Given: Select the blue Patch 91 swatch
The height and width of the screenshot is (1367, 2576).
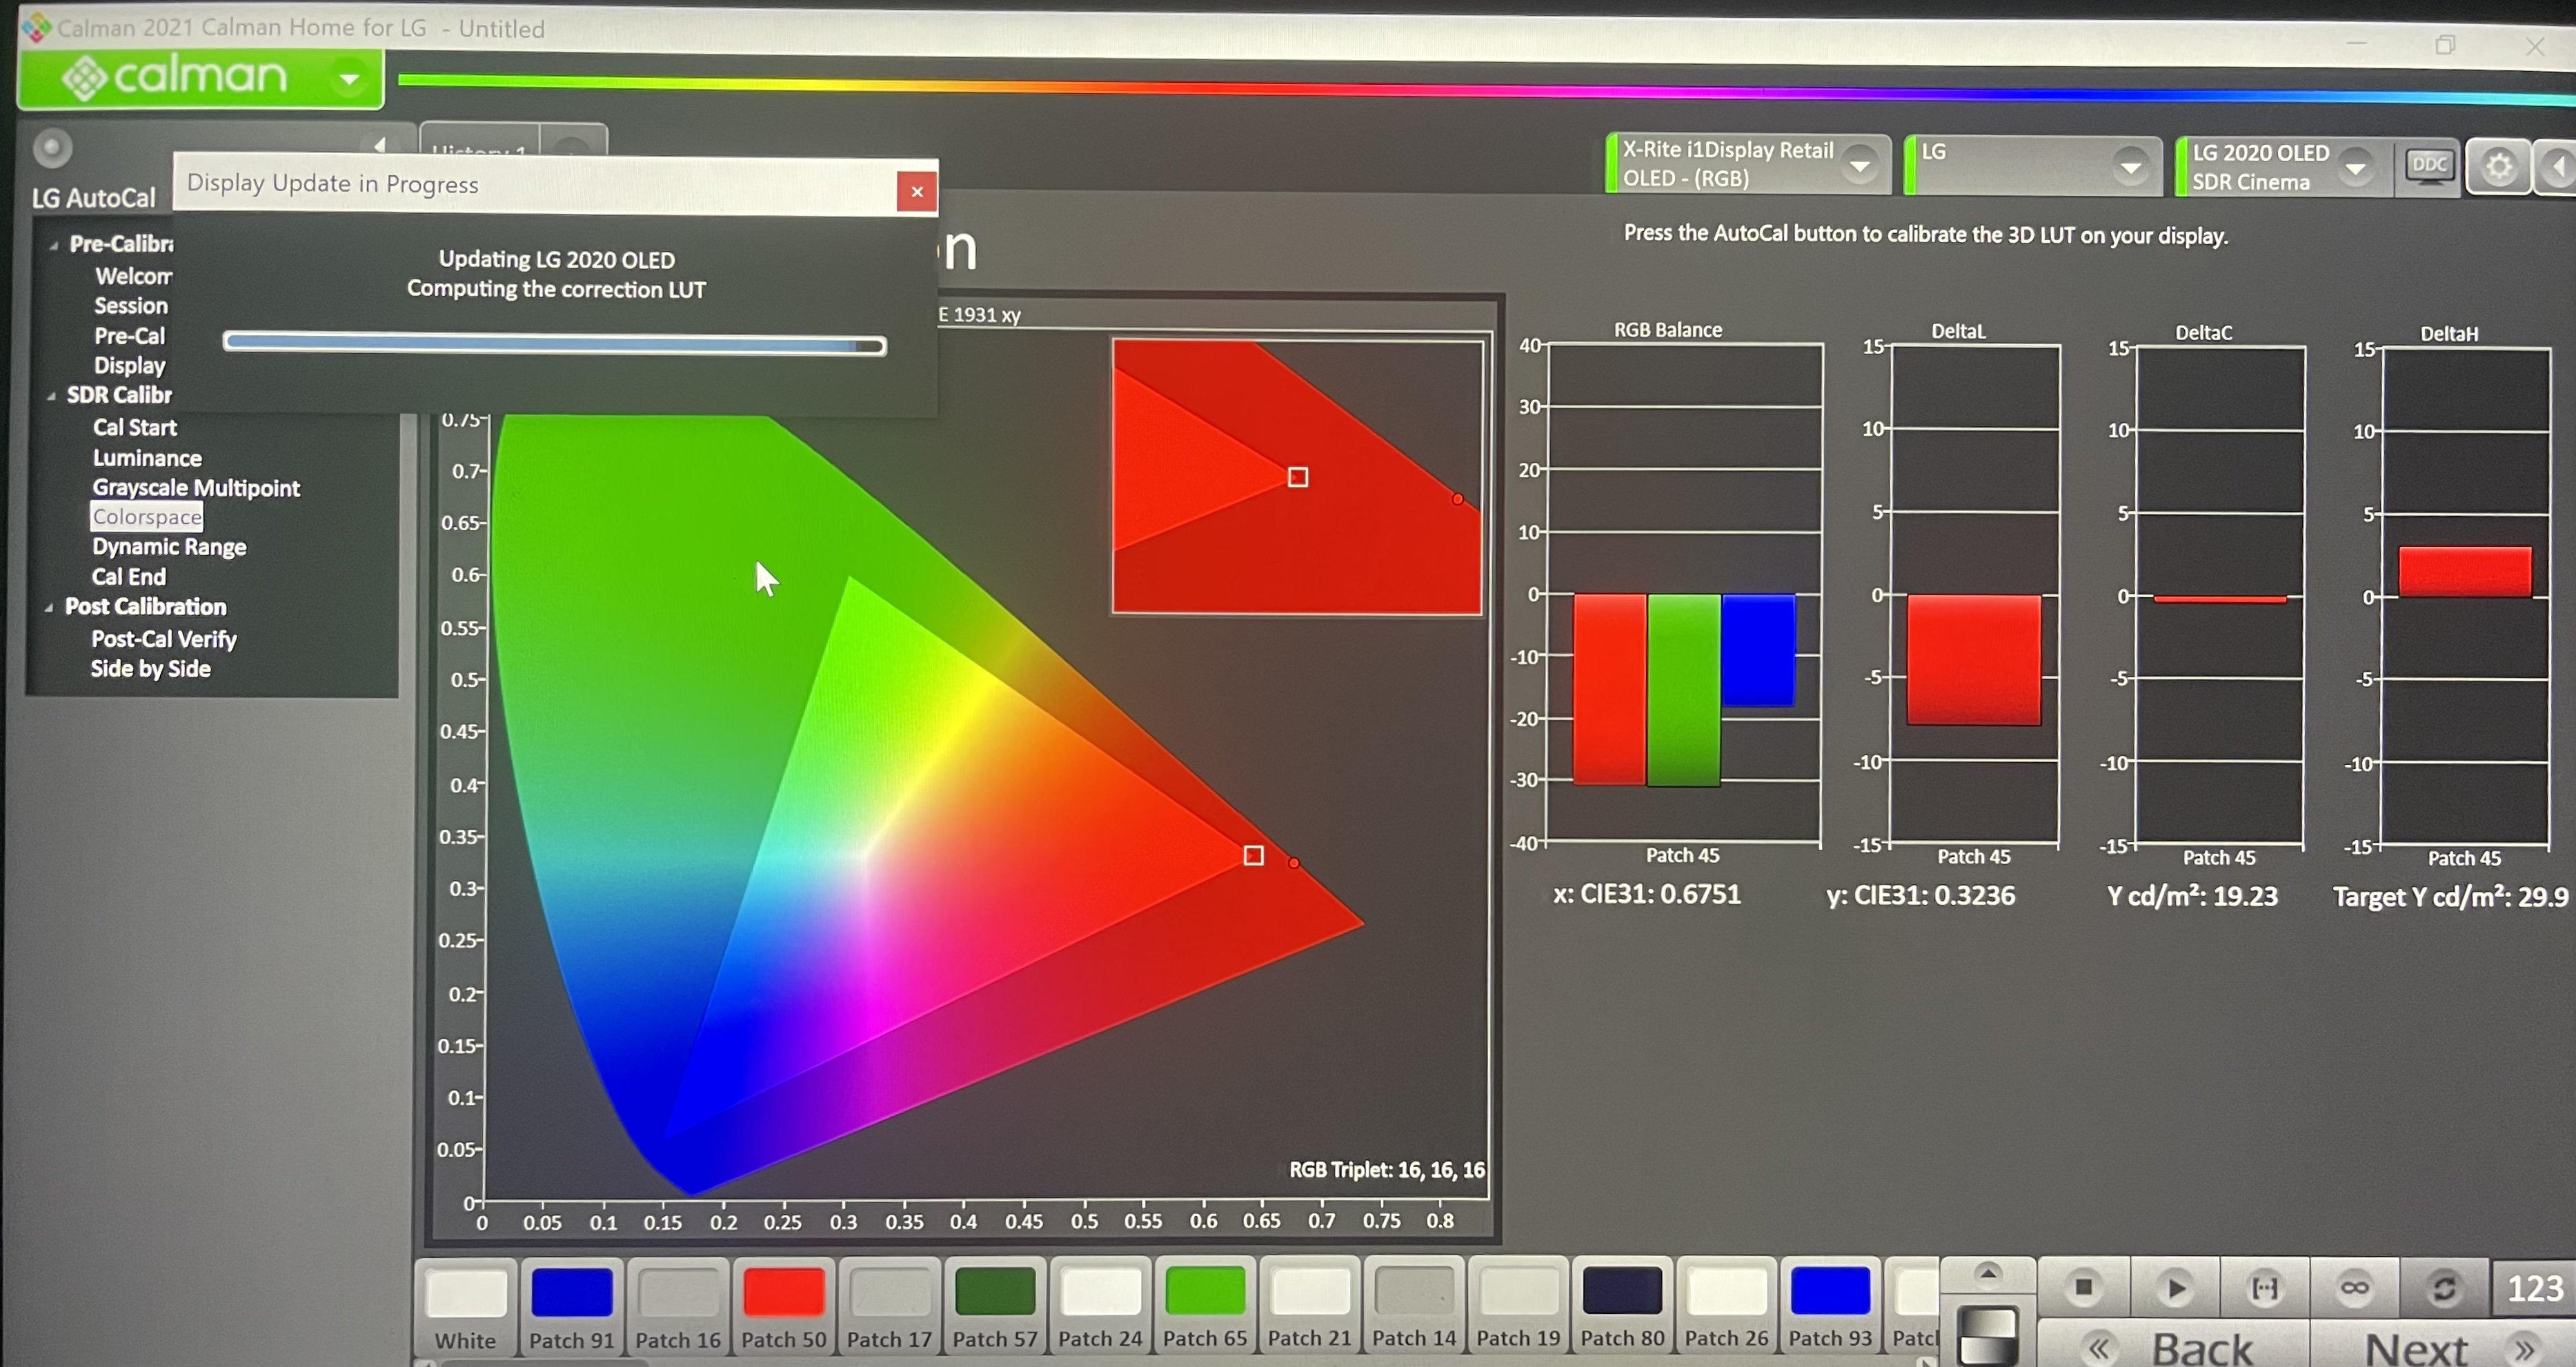Looking at the screenshot, I should point(572,1307).
